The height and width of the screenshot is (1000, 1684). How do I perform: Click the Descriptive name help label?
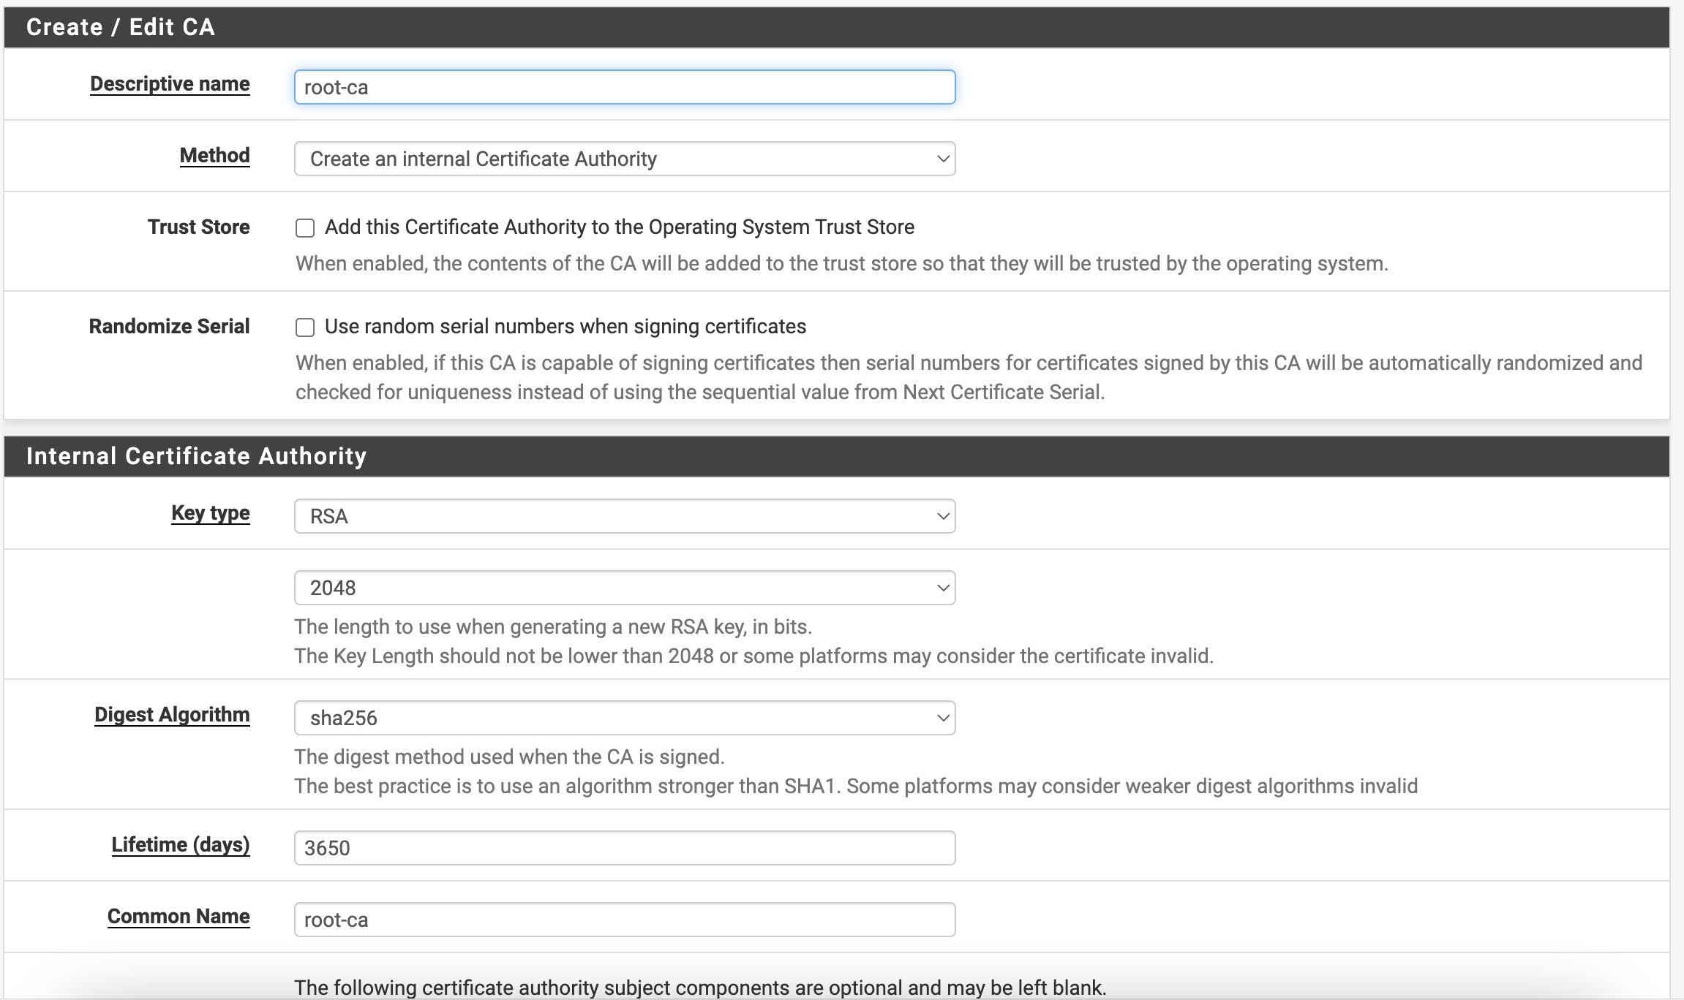coord(170,84)
